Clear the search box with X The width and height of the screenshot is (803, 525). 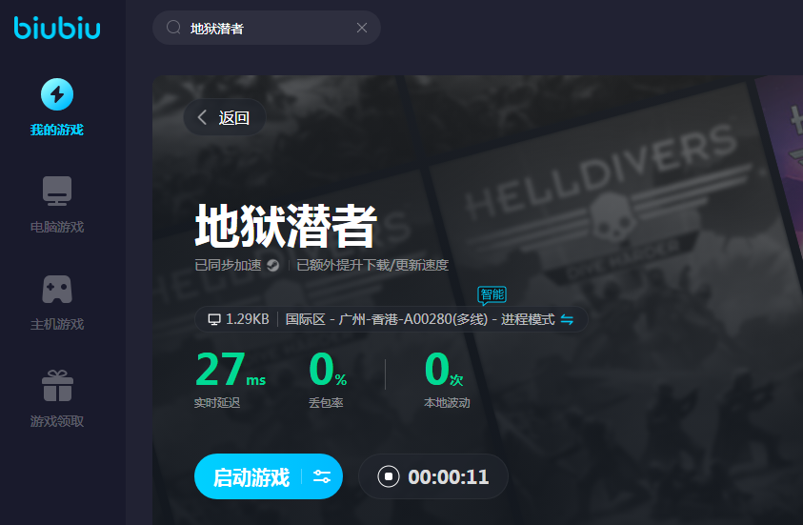pyautogui.click(x=362, y=28)
